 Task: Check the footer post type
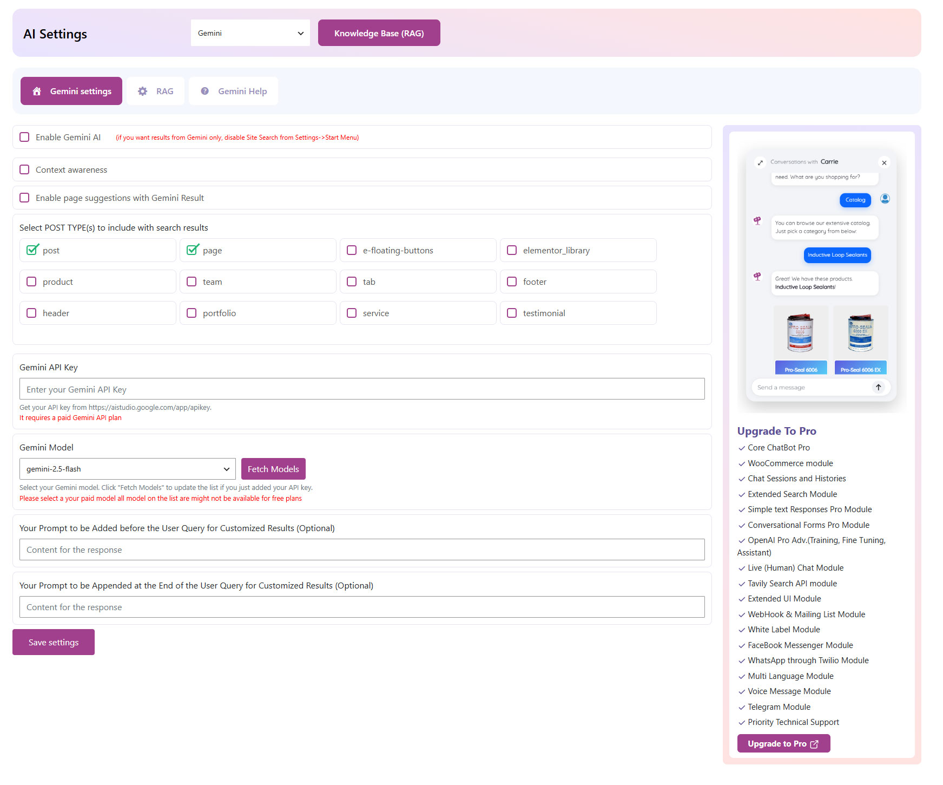coord(512,282)
